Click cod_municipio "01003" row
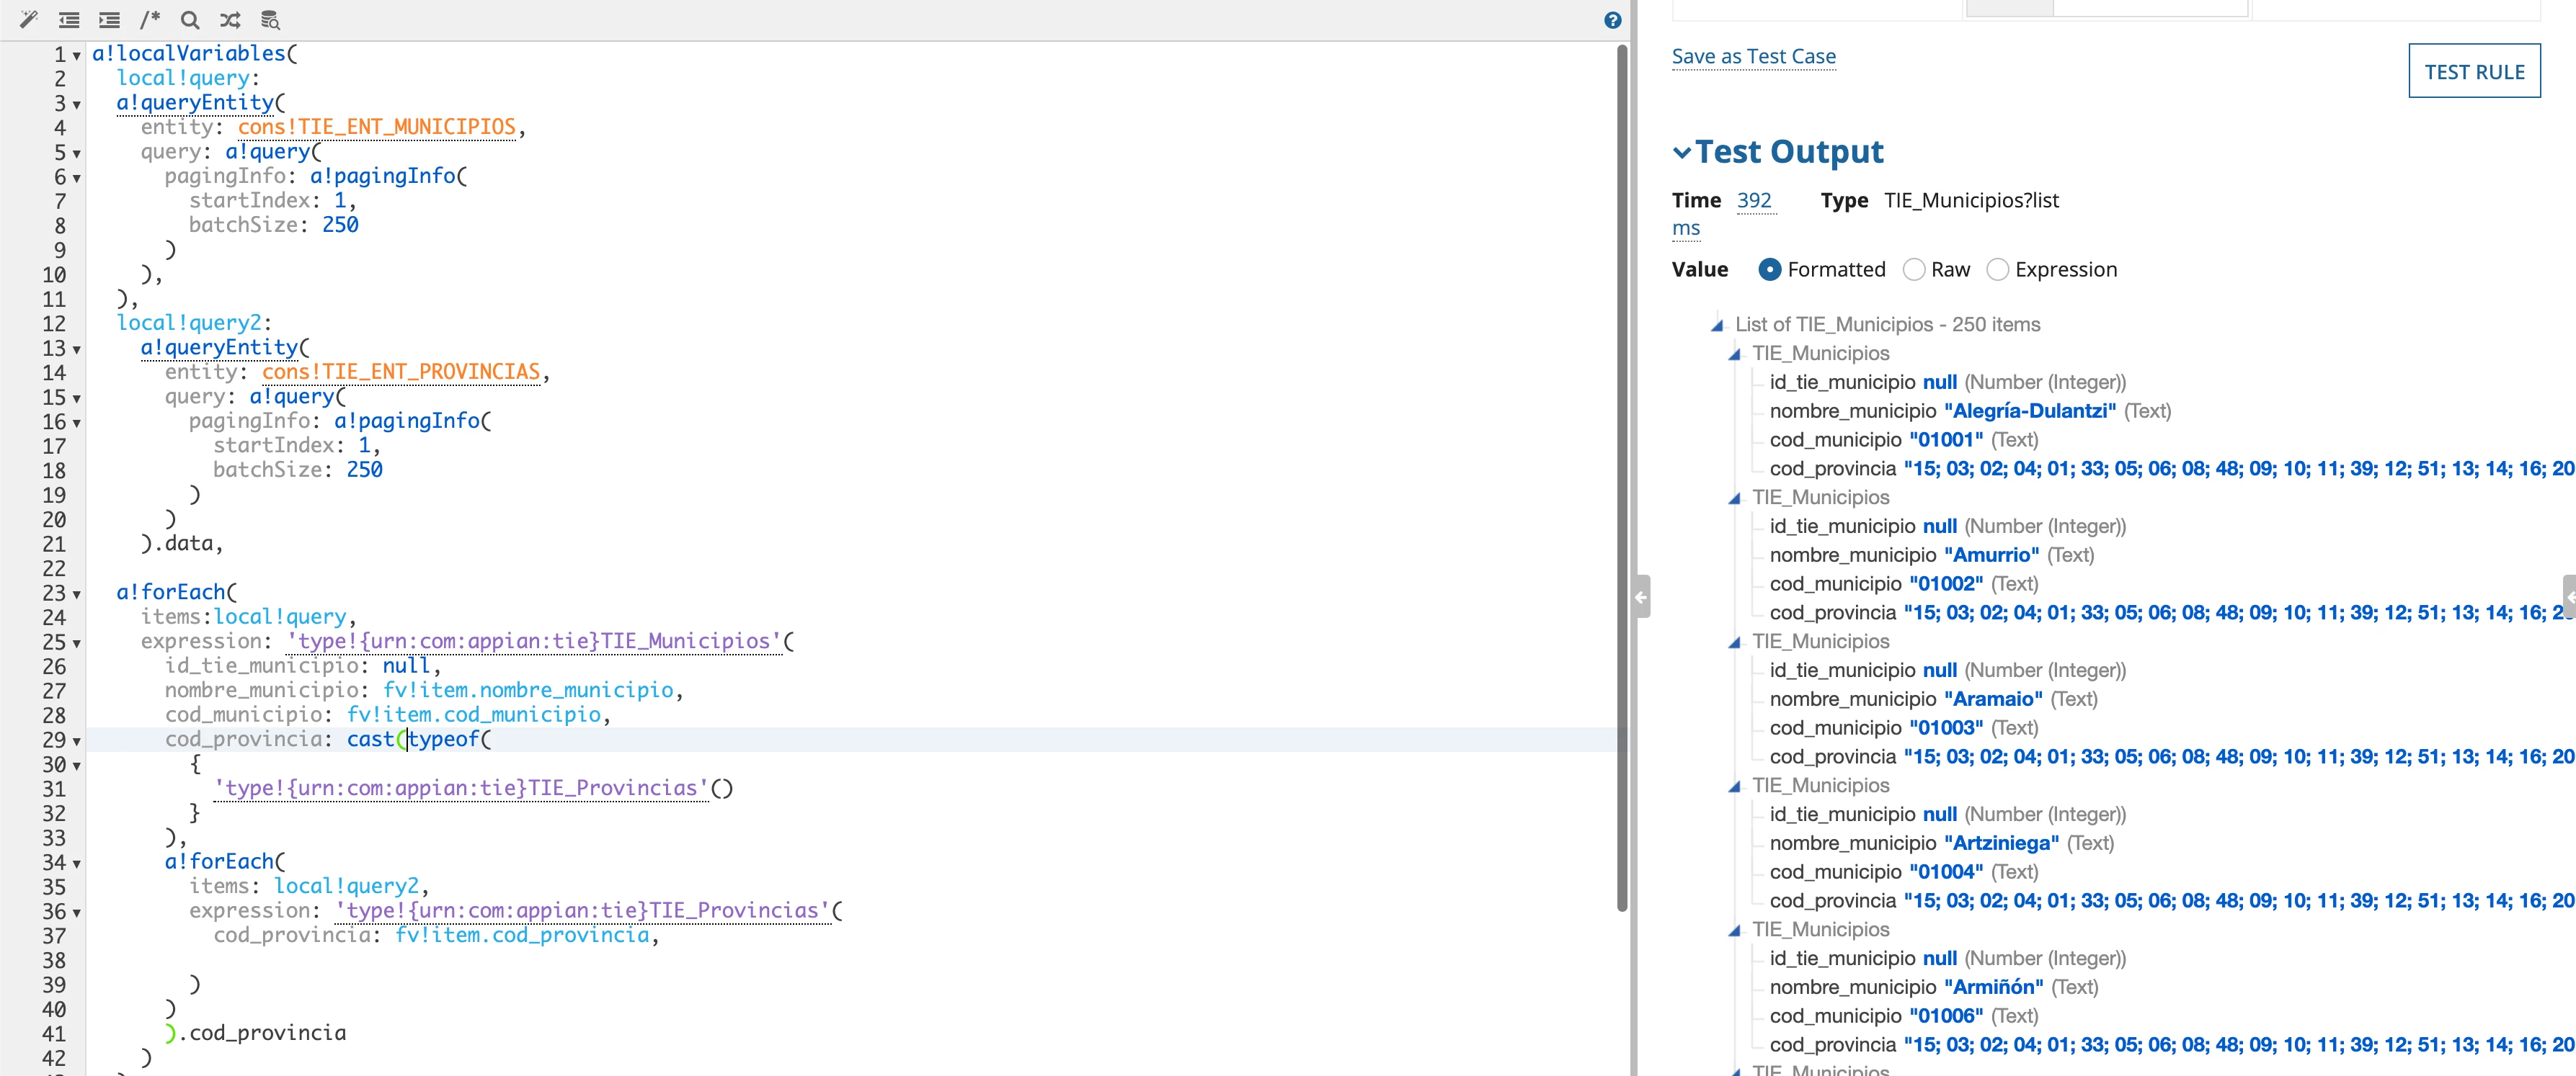Screen dimensions: 2576x1076 tap(1904, 728)
